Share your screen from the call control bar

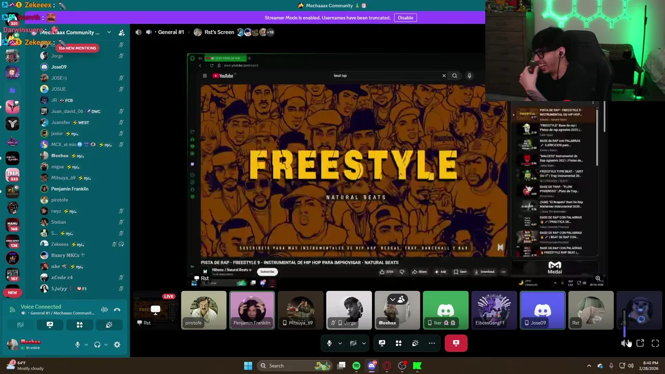[x=382, y=343]
